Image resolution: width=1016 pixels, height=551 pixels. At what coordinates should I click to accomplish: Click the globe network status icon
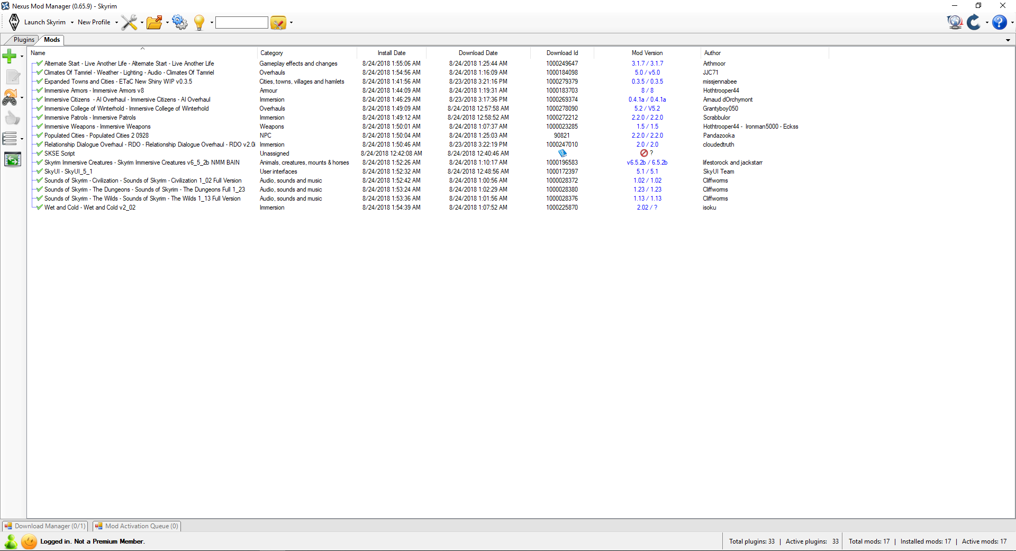click(955, 22)
